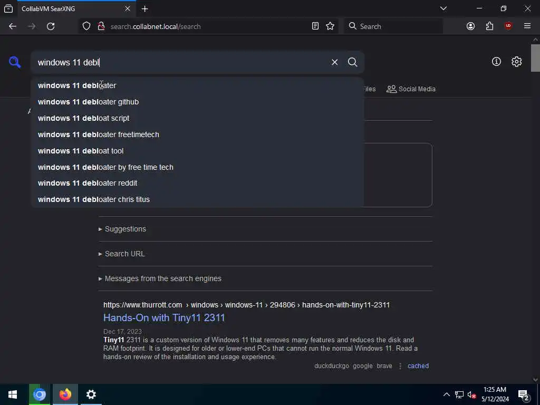
Task: Click scrollbar down arrow
Action: [x=535, y=380]
